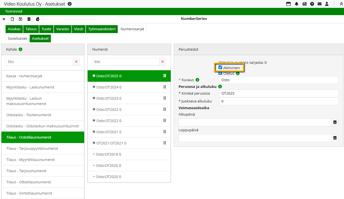
Task: Open the user profile icon
Action: 327,4
